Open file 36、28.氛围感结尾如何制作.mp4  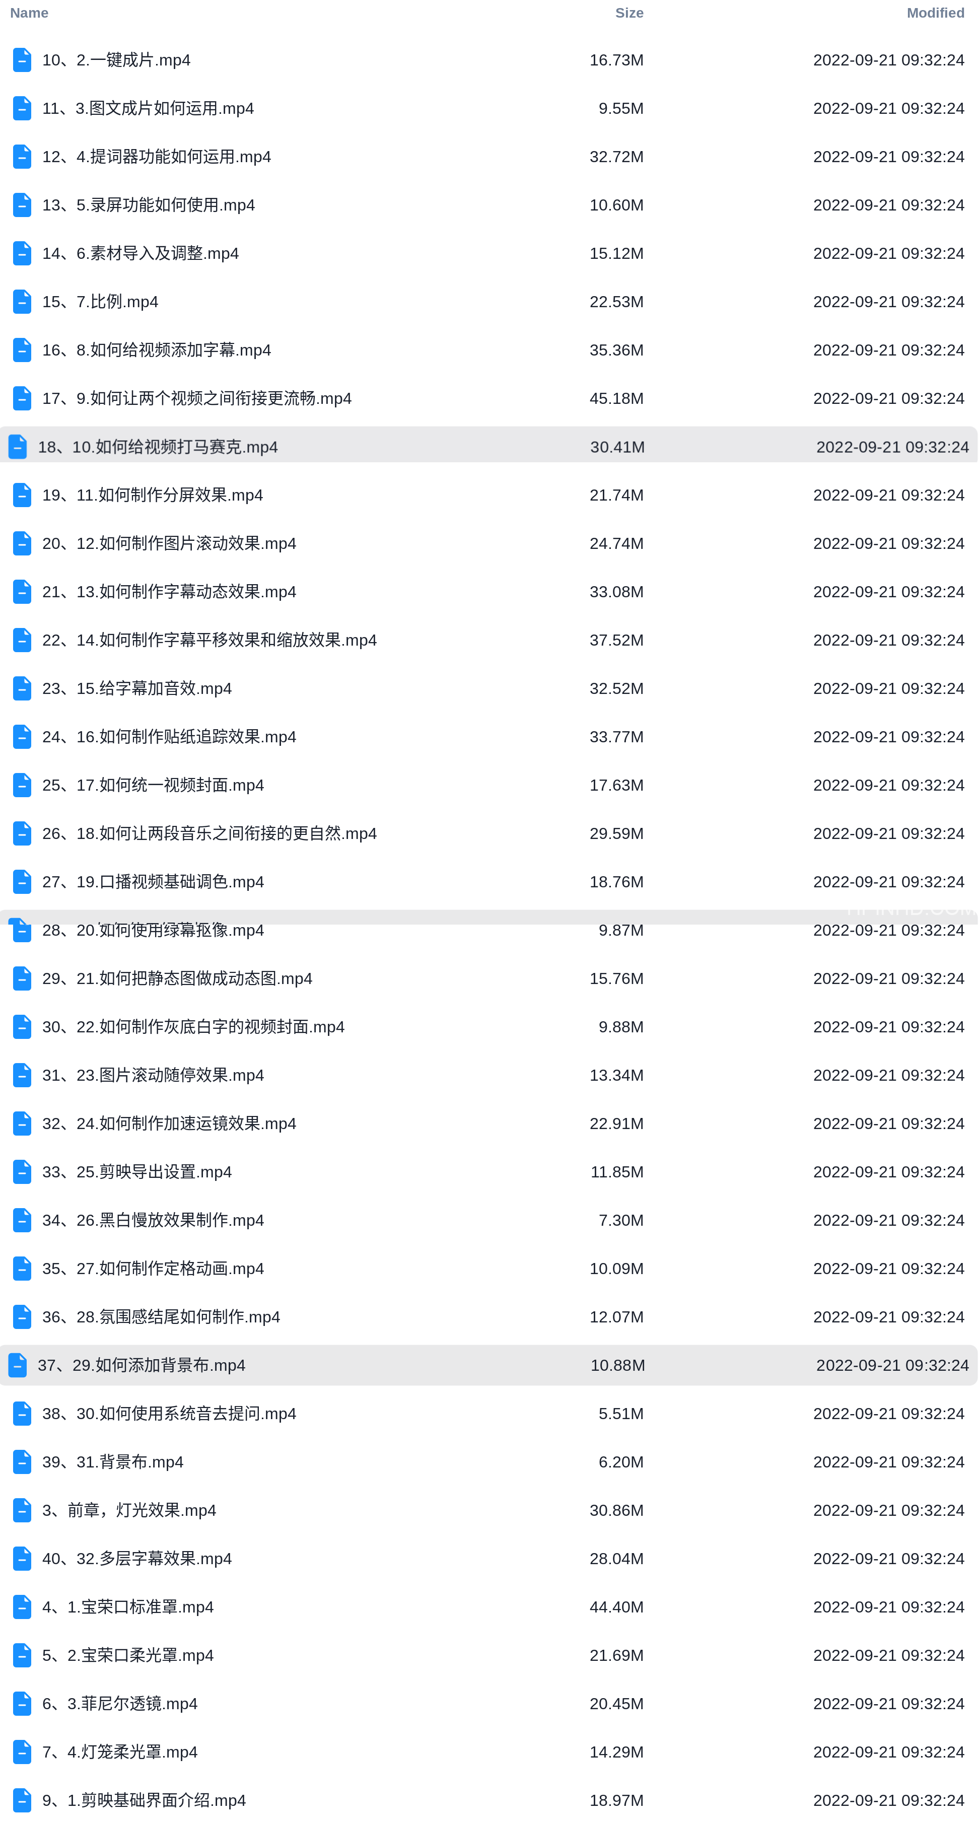(x=161, y=1317)
